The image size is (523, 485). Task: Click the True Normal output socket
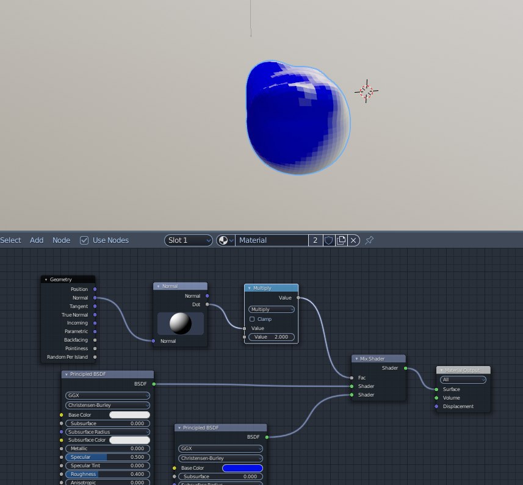pyautogui.click(x=95, y=315)
